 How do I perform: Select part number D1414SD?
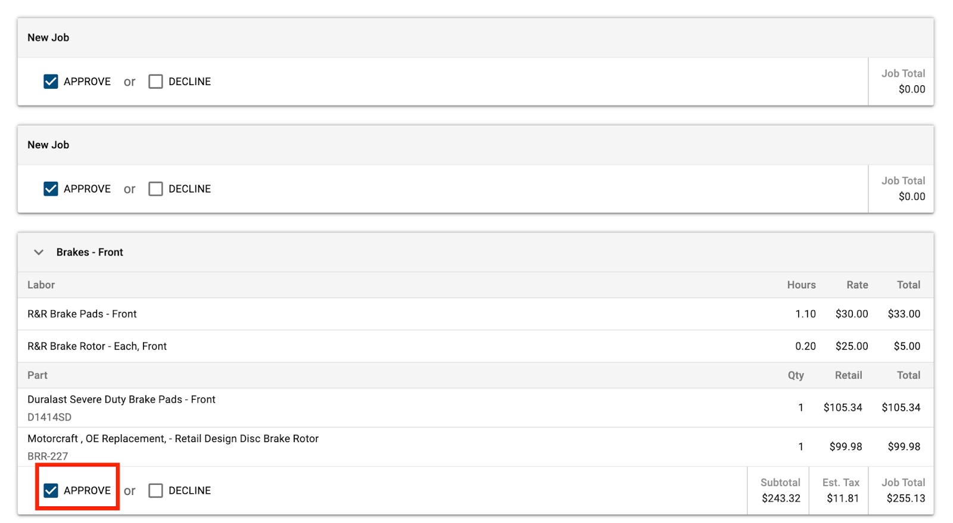click(x=49, y=417)
